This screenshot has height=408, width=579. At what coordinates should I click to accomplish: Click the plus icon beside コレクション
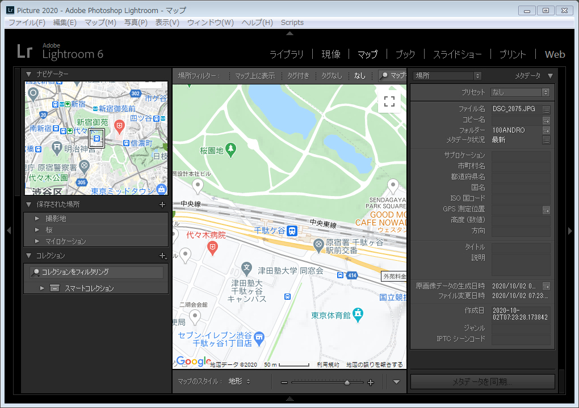[162, 256]
